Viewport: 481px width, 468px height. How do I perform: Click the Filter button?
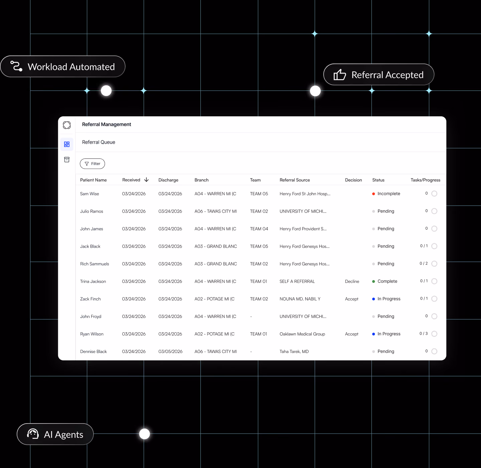pyautogui.click(x=93, y=164)
